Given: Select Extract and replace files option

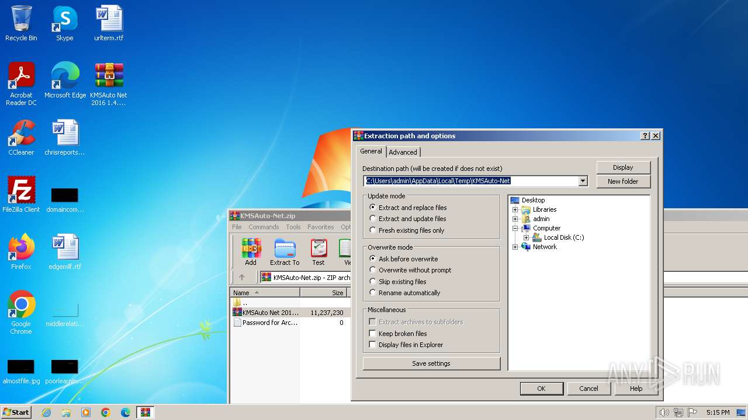Looking at the screenshot, I should pyautogui.click(x=408, y=208).
